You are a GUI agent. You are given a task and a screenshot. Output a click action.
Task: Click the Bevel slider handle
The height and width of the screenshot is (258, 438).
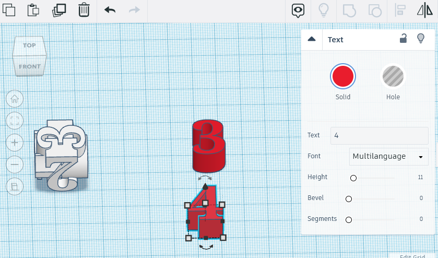[349, 199]
